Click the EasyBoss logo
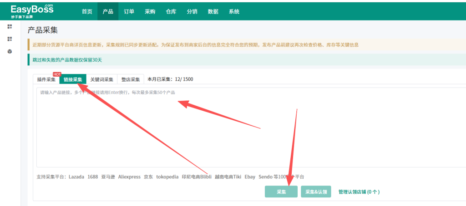Screen dimensions: 466x206 32,10
